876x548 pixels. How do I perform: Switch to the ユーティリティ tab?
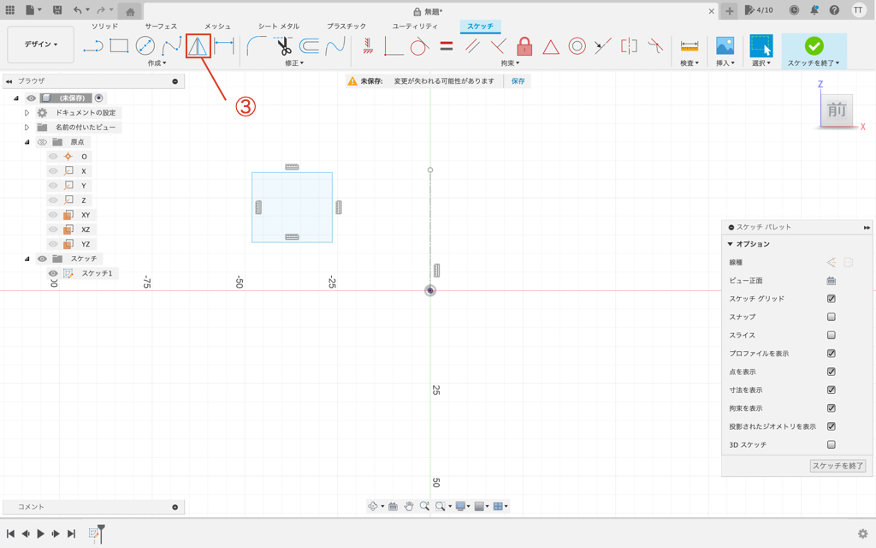pos(415,27)
